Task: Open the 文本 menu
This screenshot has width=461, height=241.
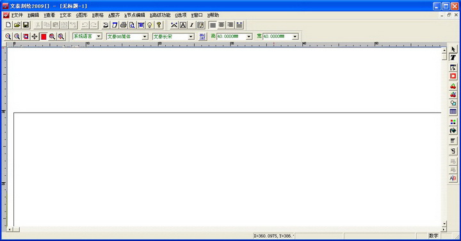Action: (65, 15)
